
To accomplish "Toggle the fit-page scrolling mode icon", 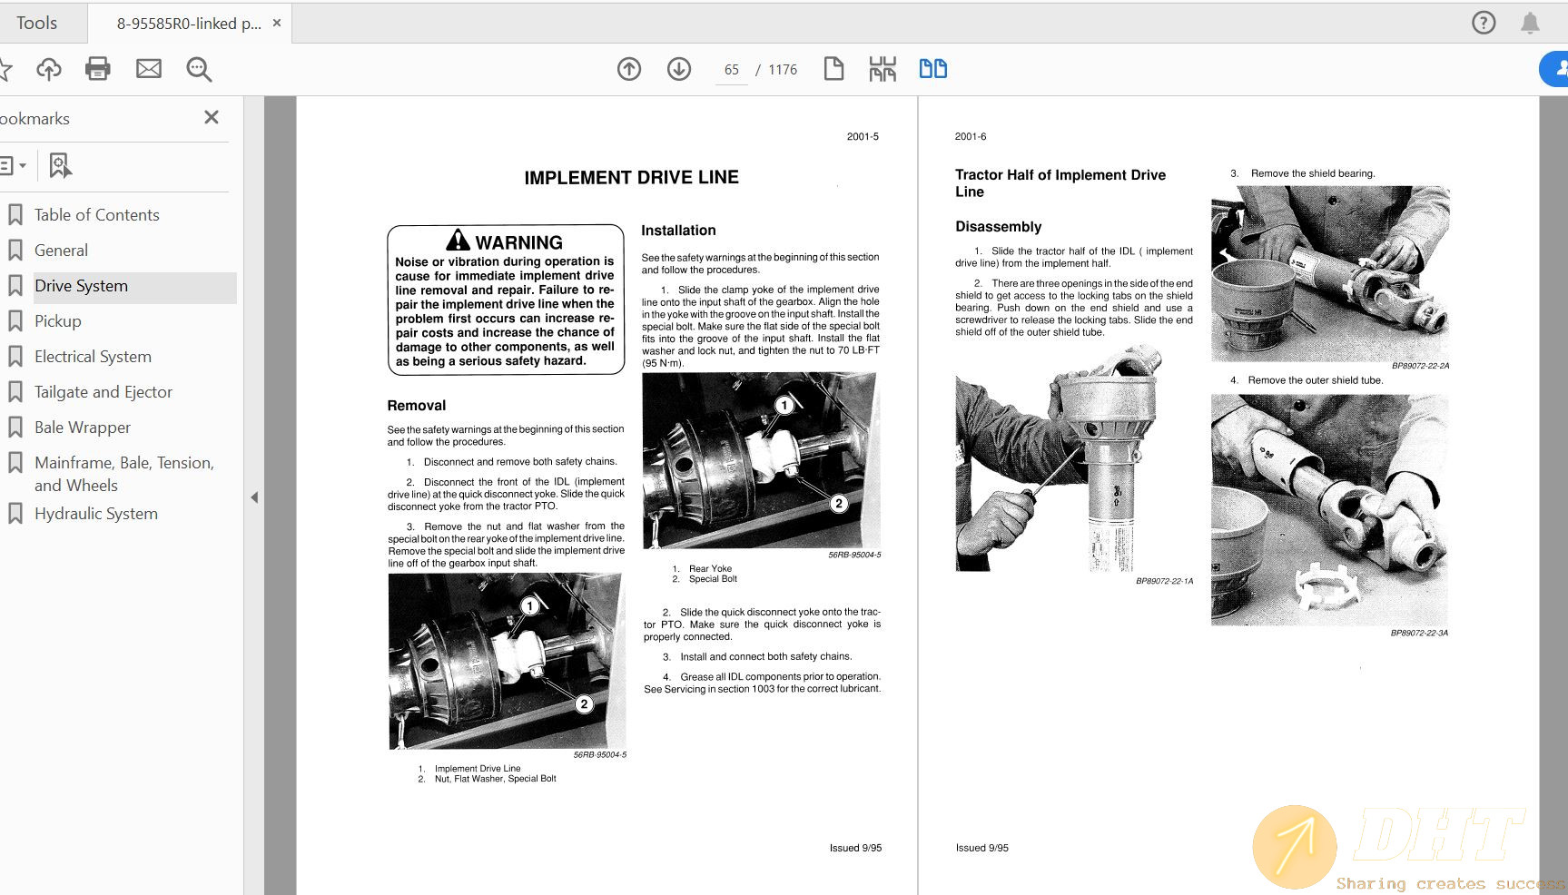I will point(882,69).
